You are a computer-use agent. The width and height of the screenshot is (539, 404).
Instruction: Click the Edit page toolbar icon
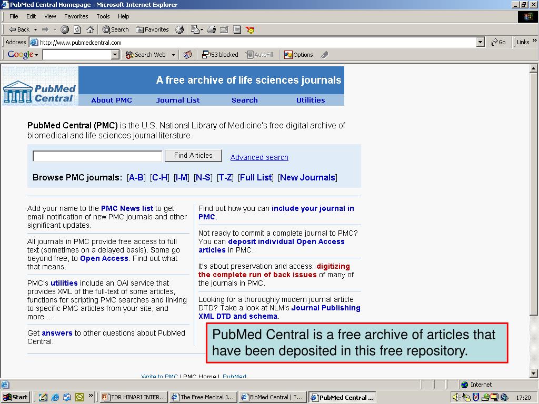[224, 29]
